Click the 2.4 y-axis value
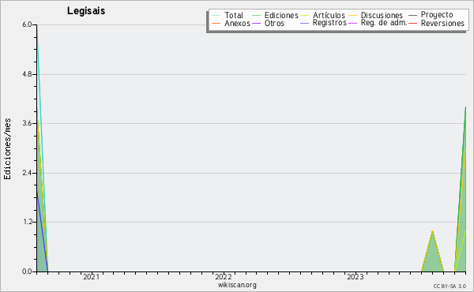Screen dimensions: 474x292 click(27, 173)
